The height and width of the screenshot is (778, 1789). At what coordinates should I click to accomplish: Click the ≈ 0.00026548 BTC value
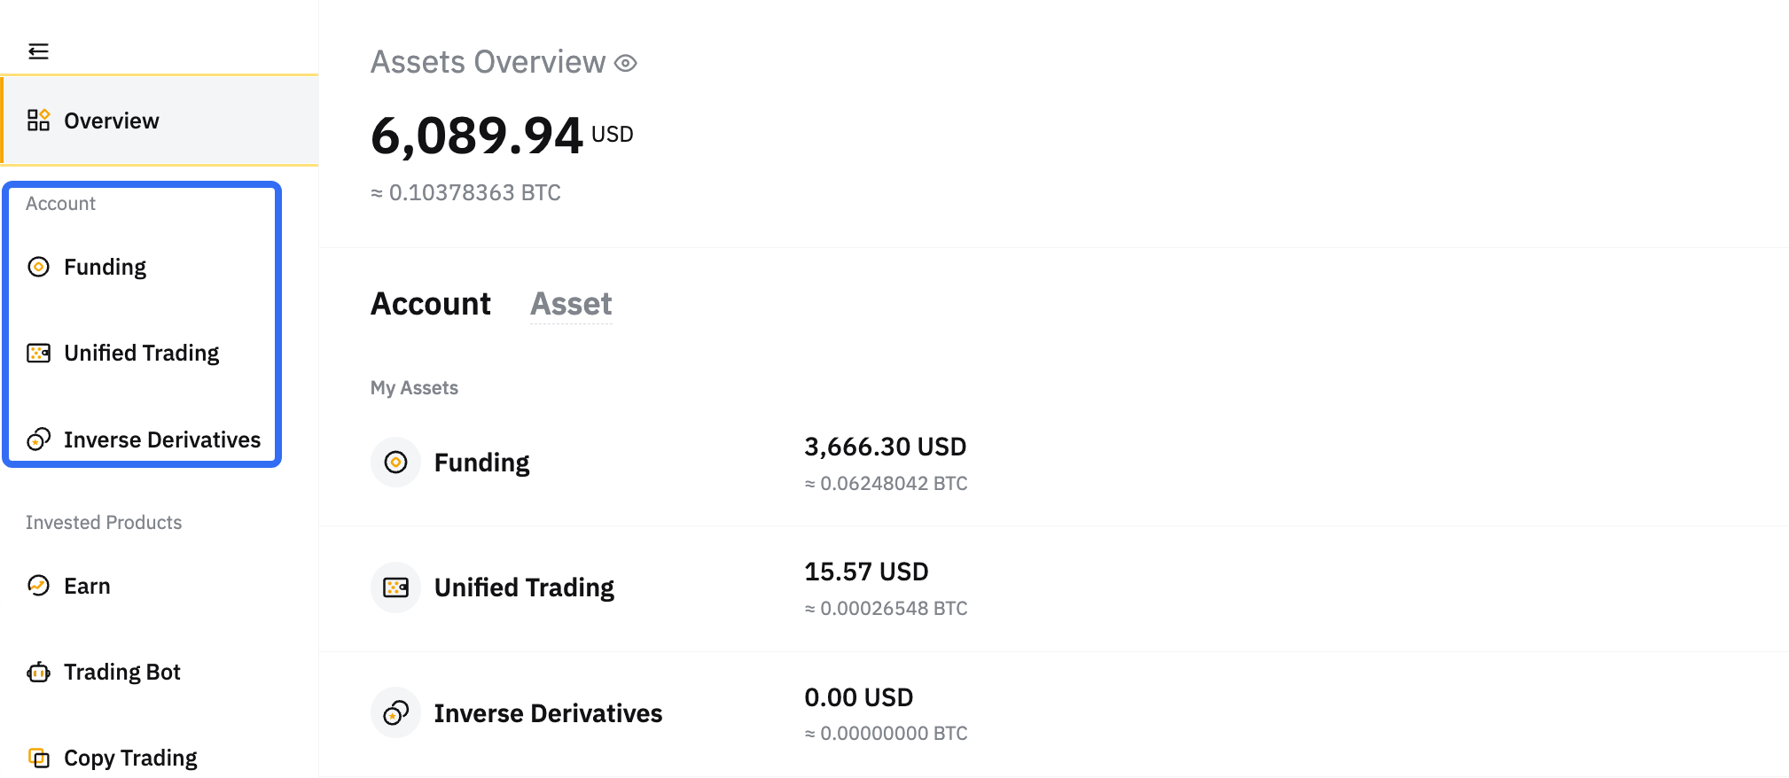[886, 608]
